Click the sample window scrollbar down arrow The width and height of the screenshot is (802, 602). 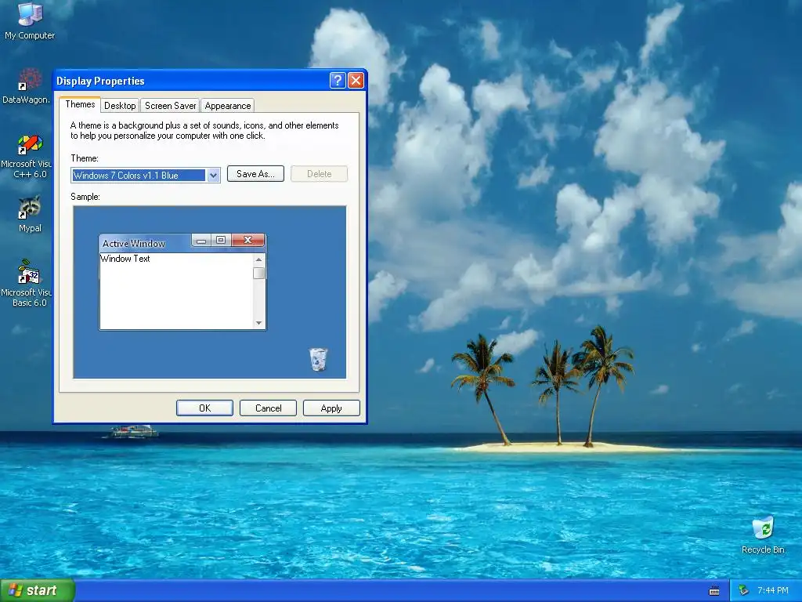[258, 323]
